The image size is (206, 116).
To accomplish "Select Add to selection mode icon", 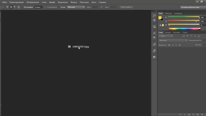I will tap(11, 7).
